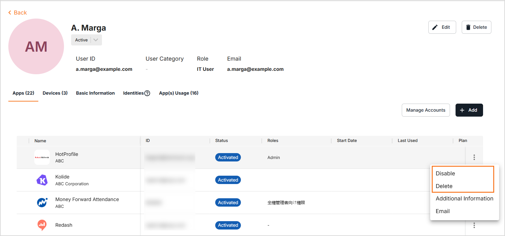Click the Kolide app icon
The height and width of the screenshot is (236, 505).
pos(42,180)
